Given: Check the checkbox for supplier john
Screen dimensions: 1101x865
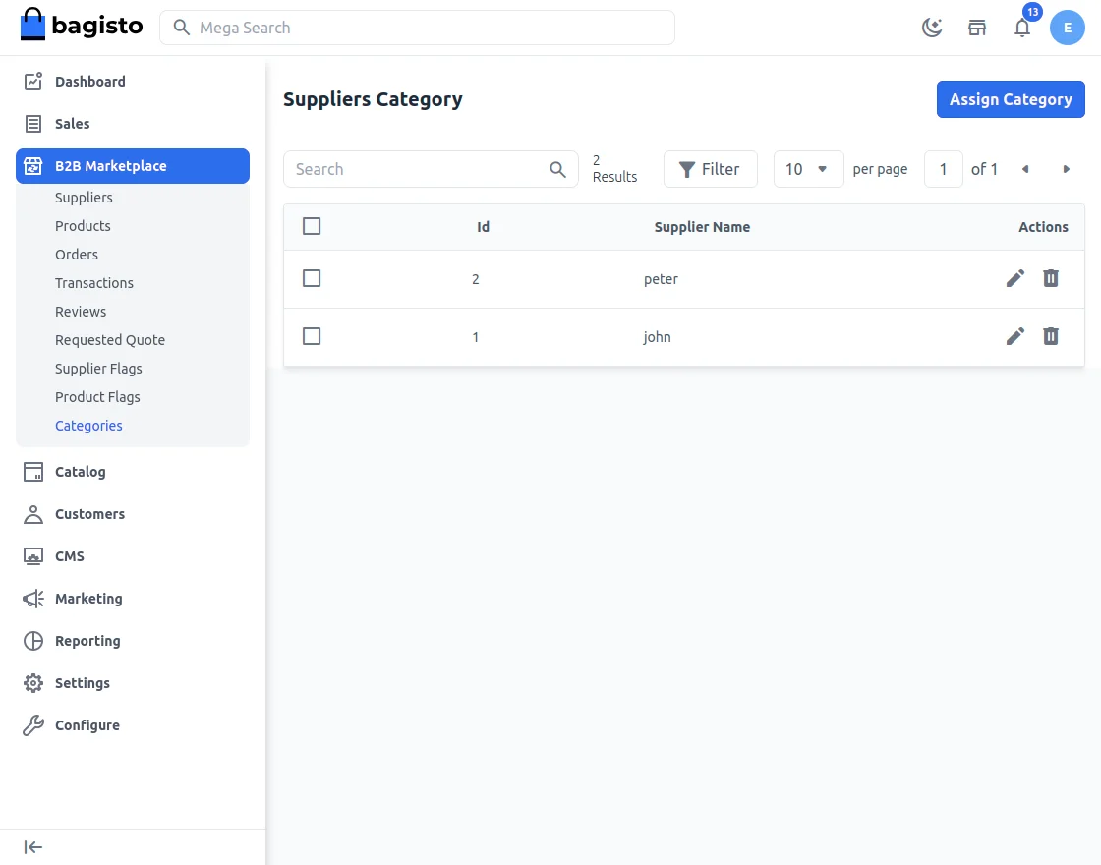Looking at the screenshot, I should tap(312, 336).
